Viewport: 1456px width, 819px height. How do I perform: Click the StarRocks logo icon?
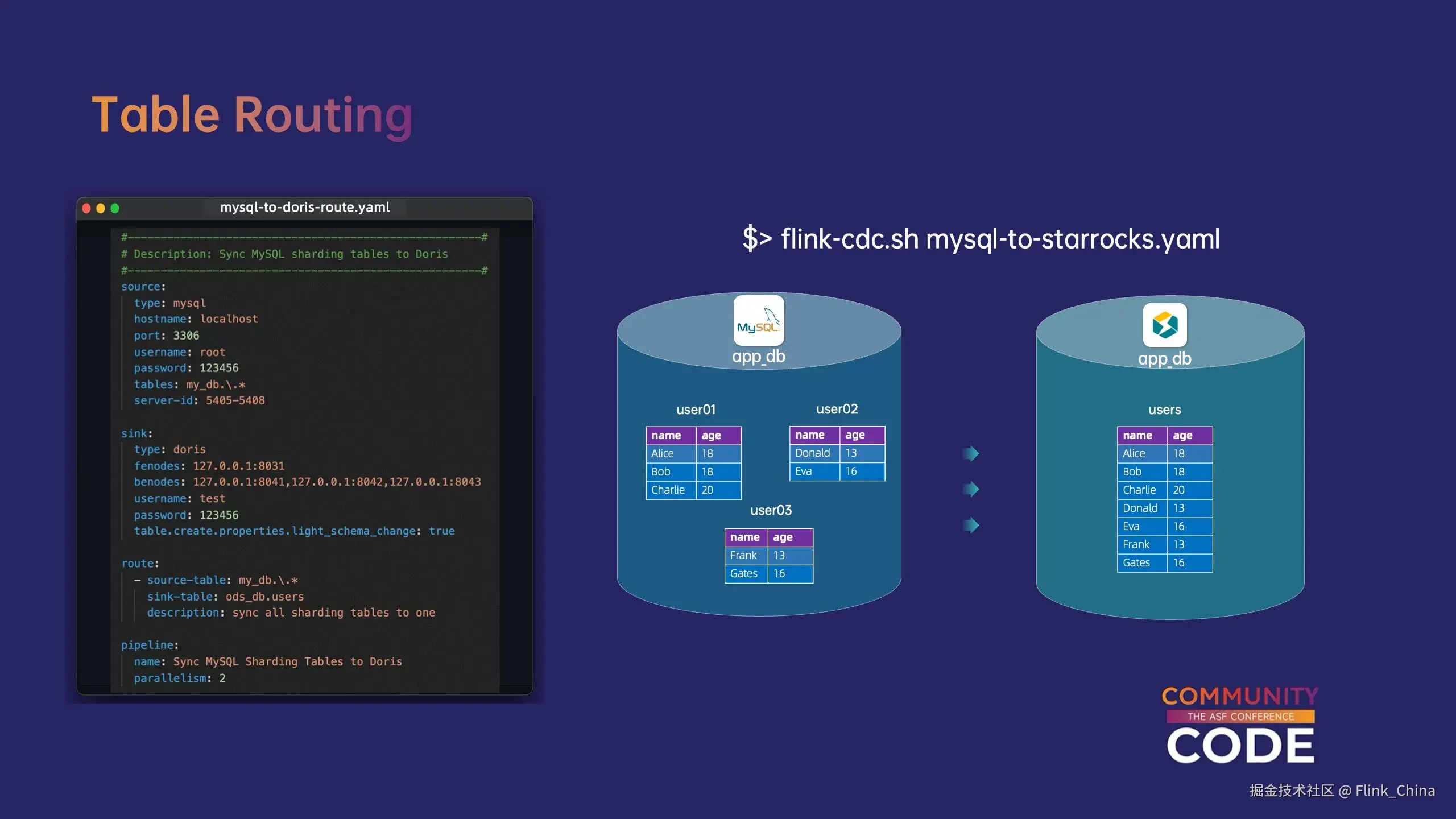tap(1164, 325)
